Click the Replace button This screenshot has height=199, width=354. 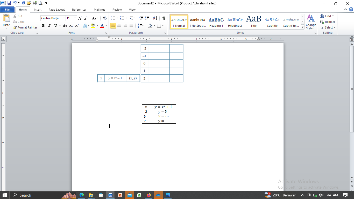tap(328, 22)
